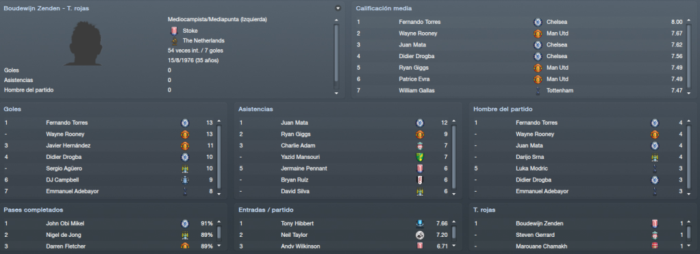Click down arrow in Calificación media scrollbar
This screenshot has height=254, width=700.
tap(689, 93)
